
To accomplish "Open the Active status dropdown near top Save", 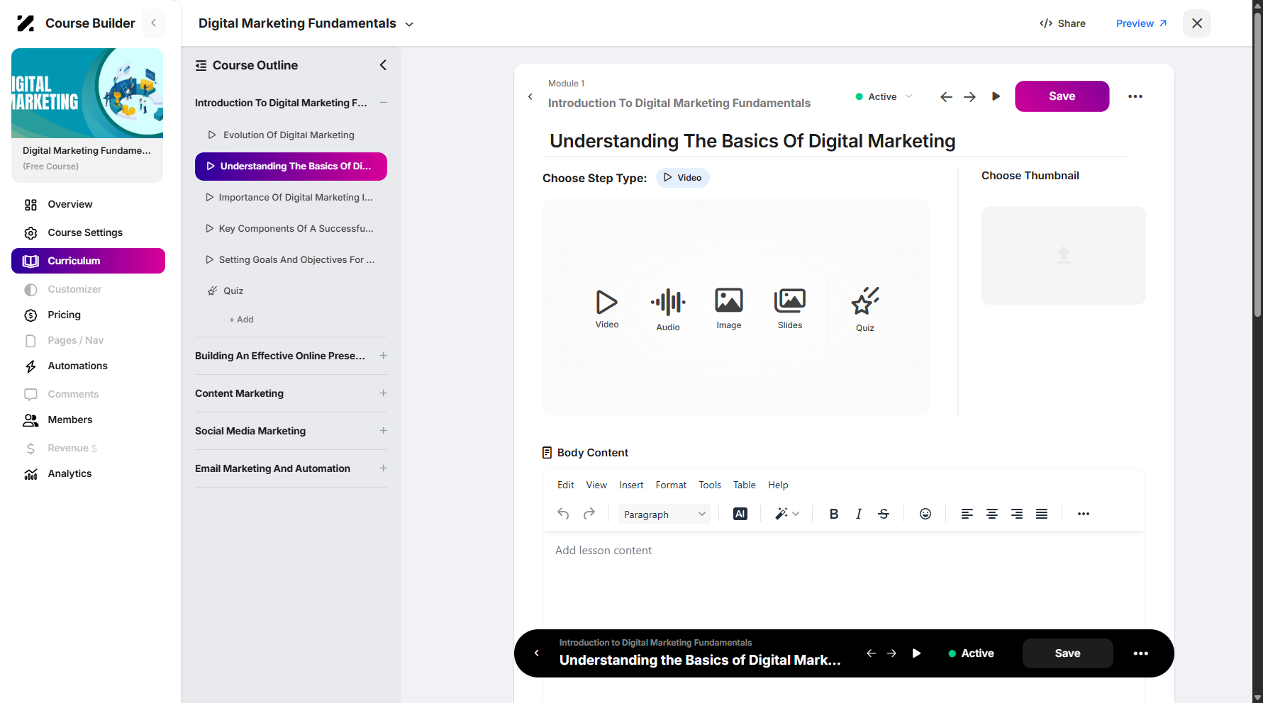I will (x=884, y=96).
